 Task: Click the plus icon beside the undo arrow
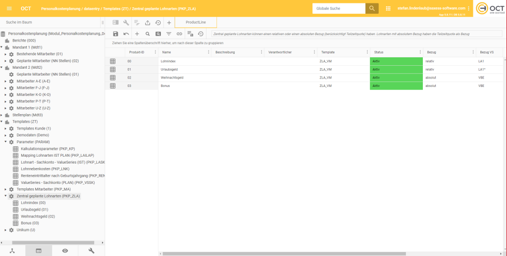tap(137, 34)
